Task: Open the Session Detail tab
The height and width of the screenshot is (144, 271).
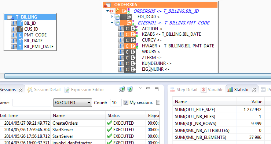Action: (44, 90)
